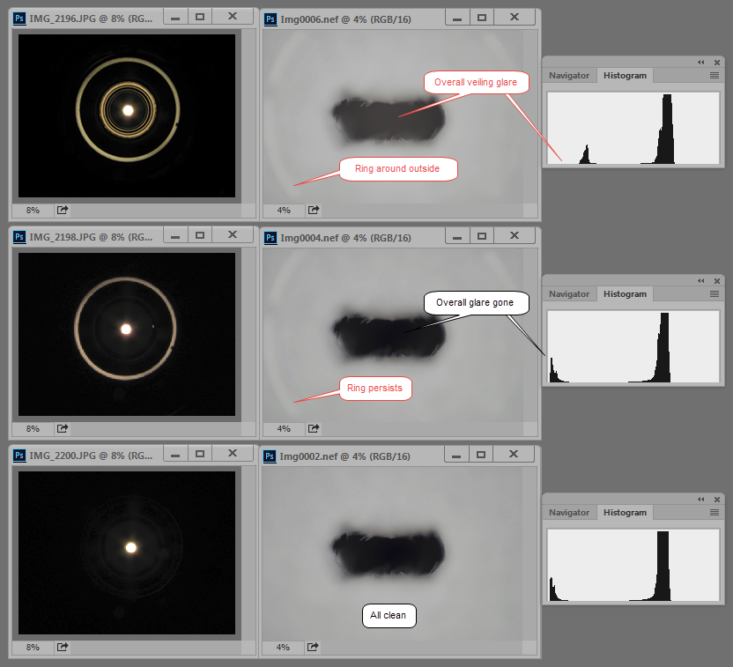Screen dimensions: 733x667
Task: Switch to Navigator tab in top panel
Action: (569, 75)
